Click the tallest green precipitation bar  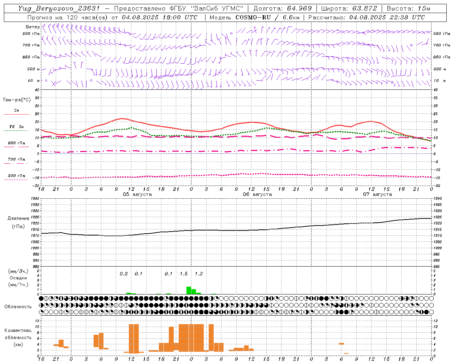(x=189, y=290)
